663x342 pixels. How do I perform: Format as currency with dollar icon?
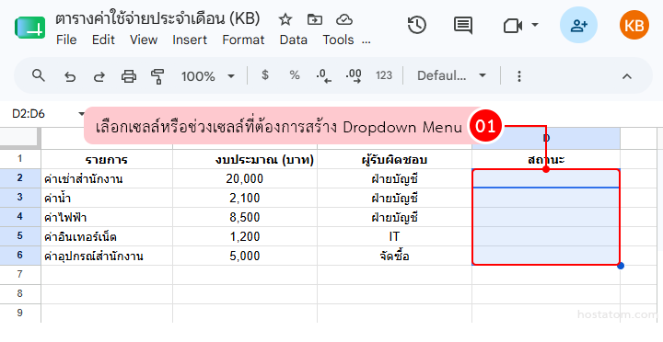[265, 75]
